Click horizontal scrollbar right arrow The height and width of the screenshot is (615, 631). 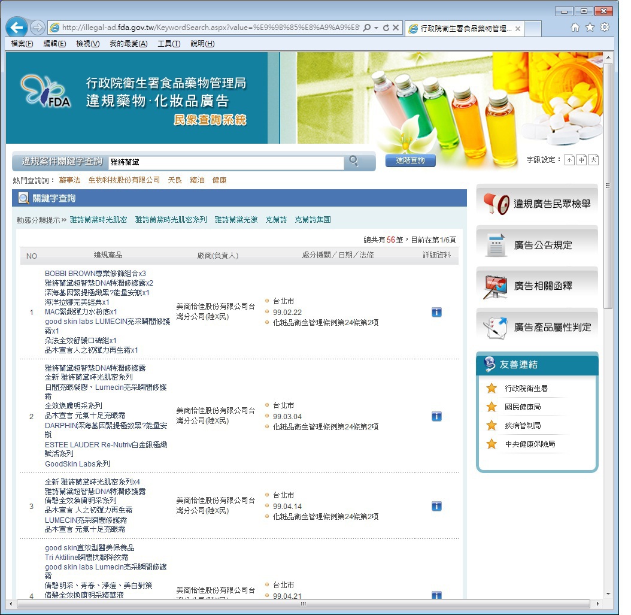[597, 604]
